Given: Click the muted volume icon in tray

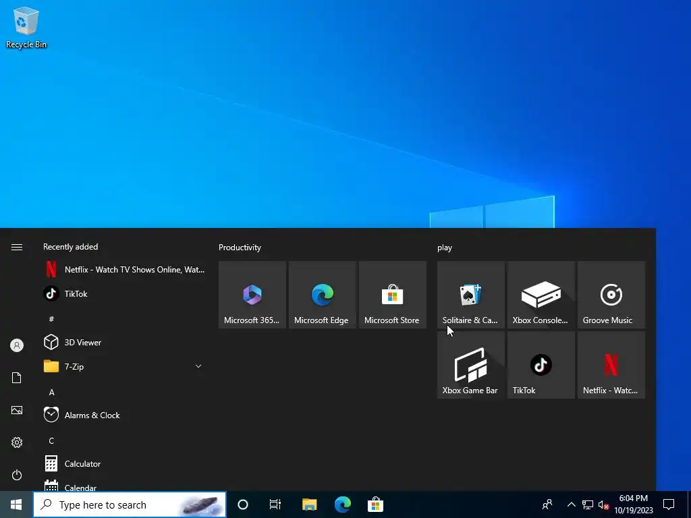Looking at the screenshot, I should pos(603,505).
